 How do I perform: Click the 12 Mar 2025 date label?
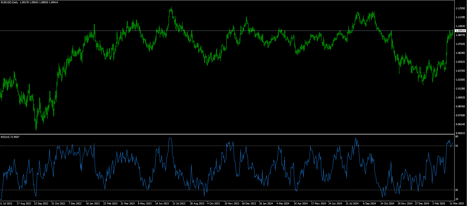point(457,204)
